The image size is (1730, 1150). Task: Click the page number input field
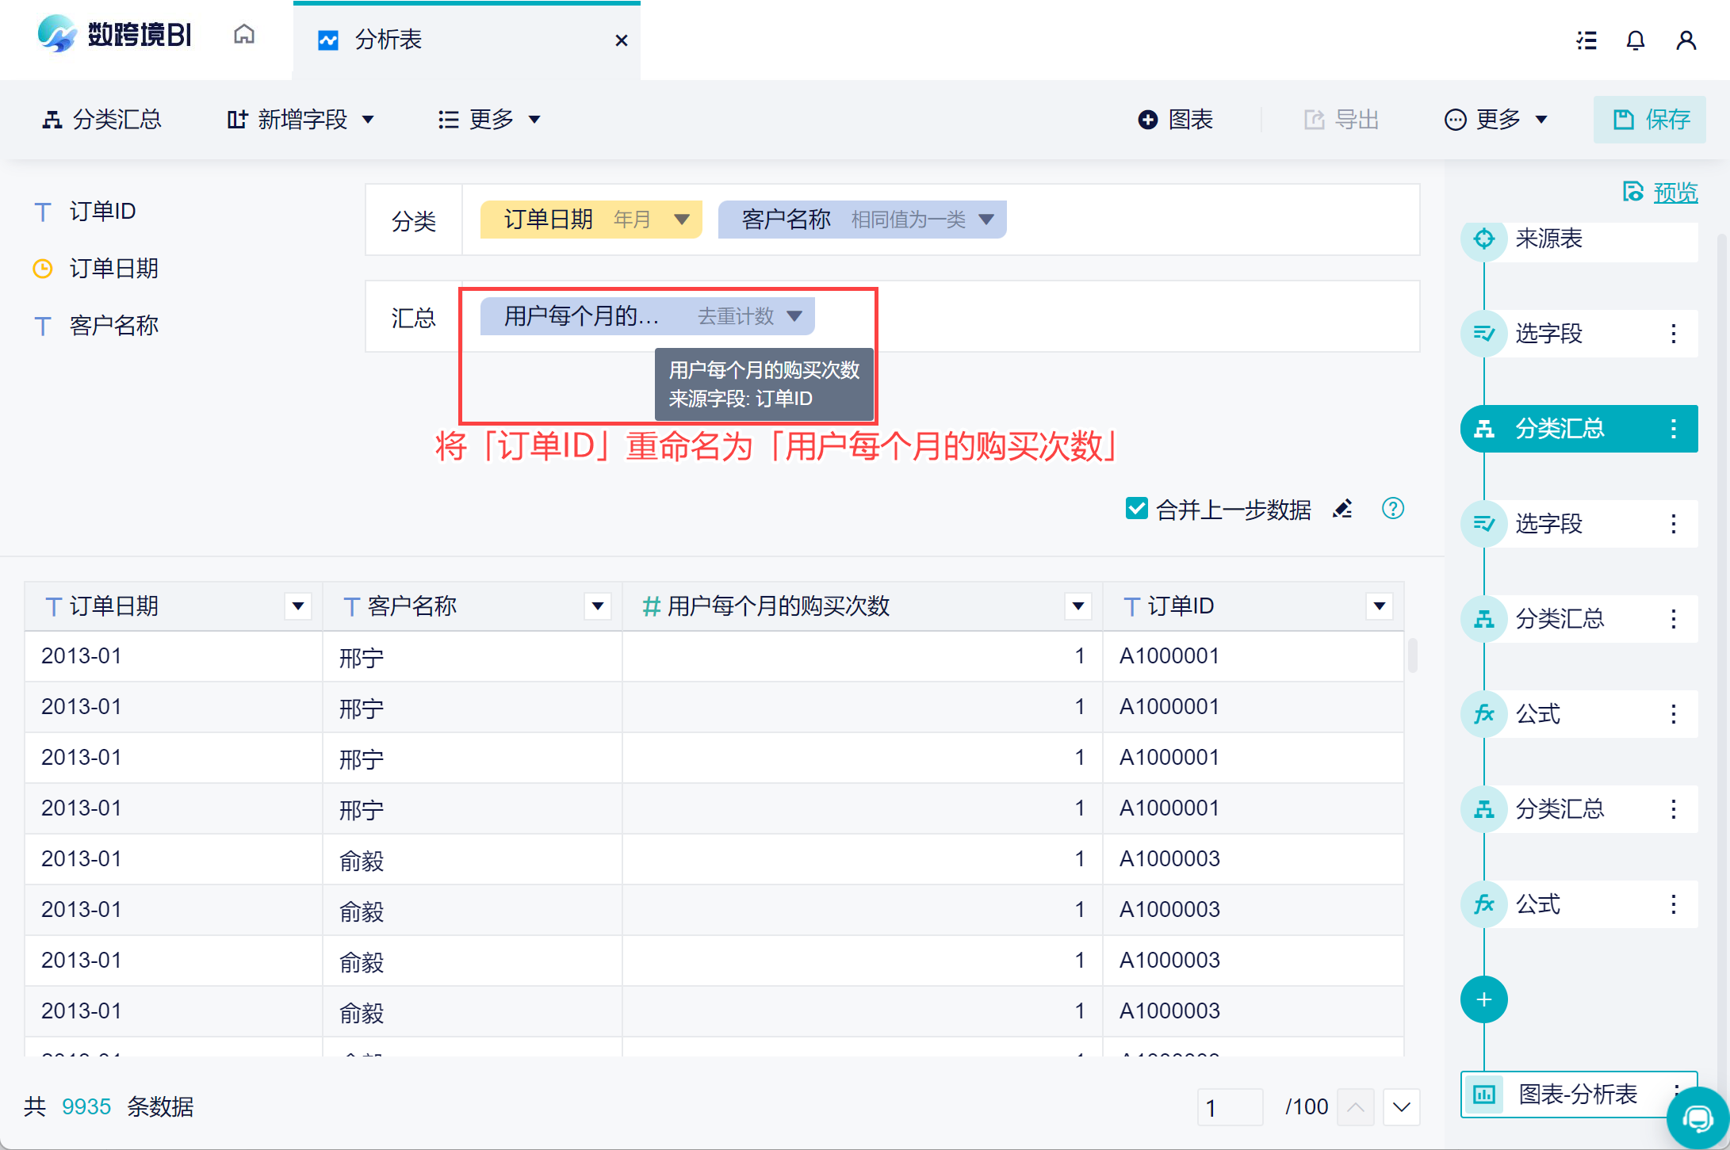tap(1229, 1107)
